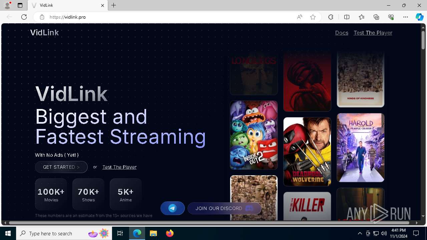
Task: Open the Telegram icon button
Action: pyautogui.click(x=172, y=208)
